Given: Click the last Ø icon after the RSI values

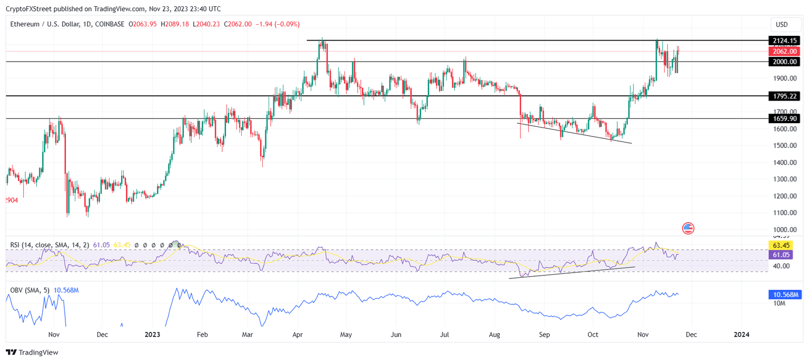Looking at the screenshot, I should point(179,244).
